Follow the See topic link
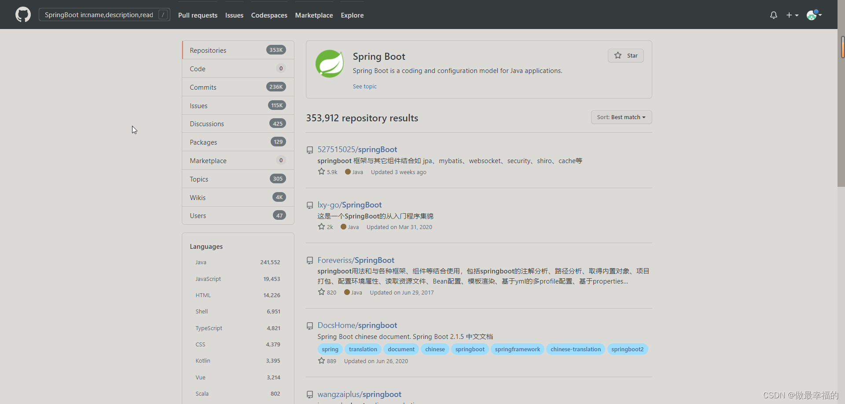 [364, 86]
